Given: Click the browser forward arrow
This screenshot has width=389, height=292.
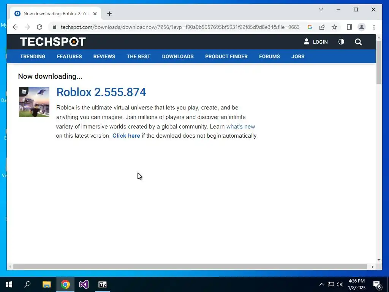Looking at the screenshot, I should click(27, 27).
